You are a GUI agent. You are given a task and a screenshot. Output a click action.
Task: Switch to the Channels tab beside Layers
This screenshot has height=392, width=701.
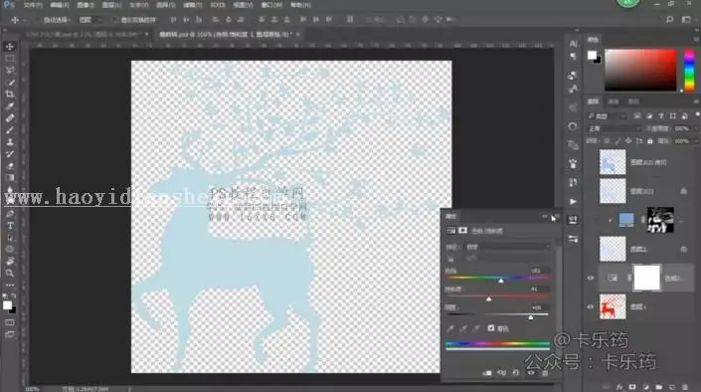[613, 101]
